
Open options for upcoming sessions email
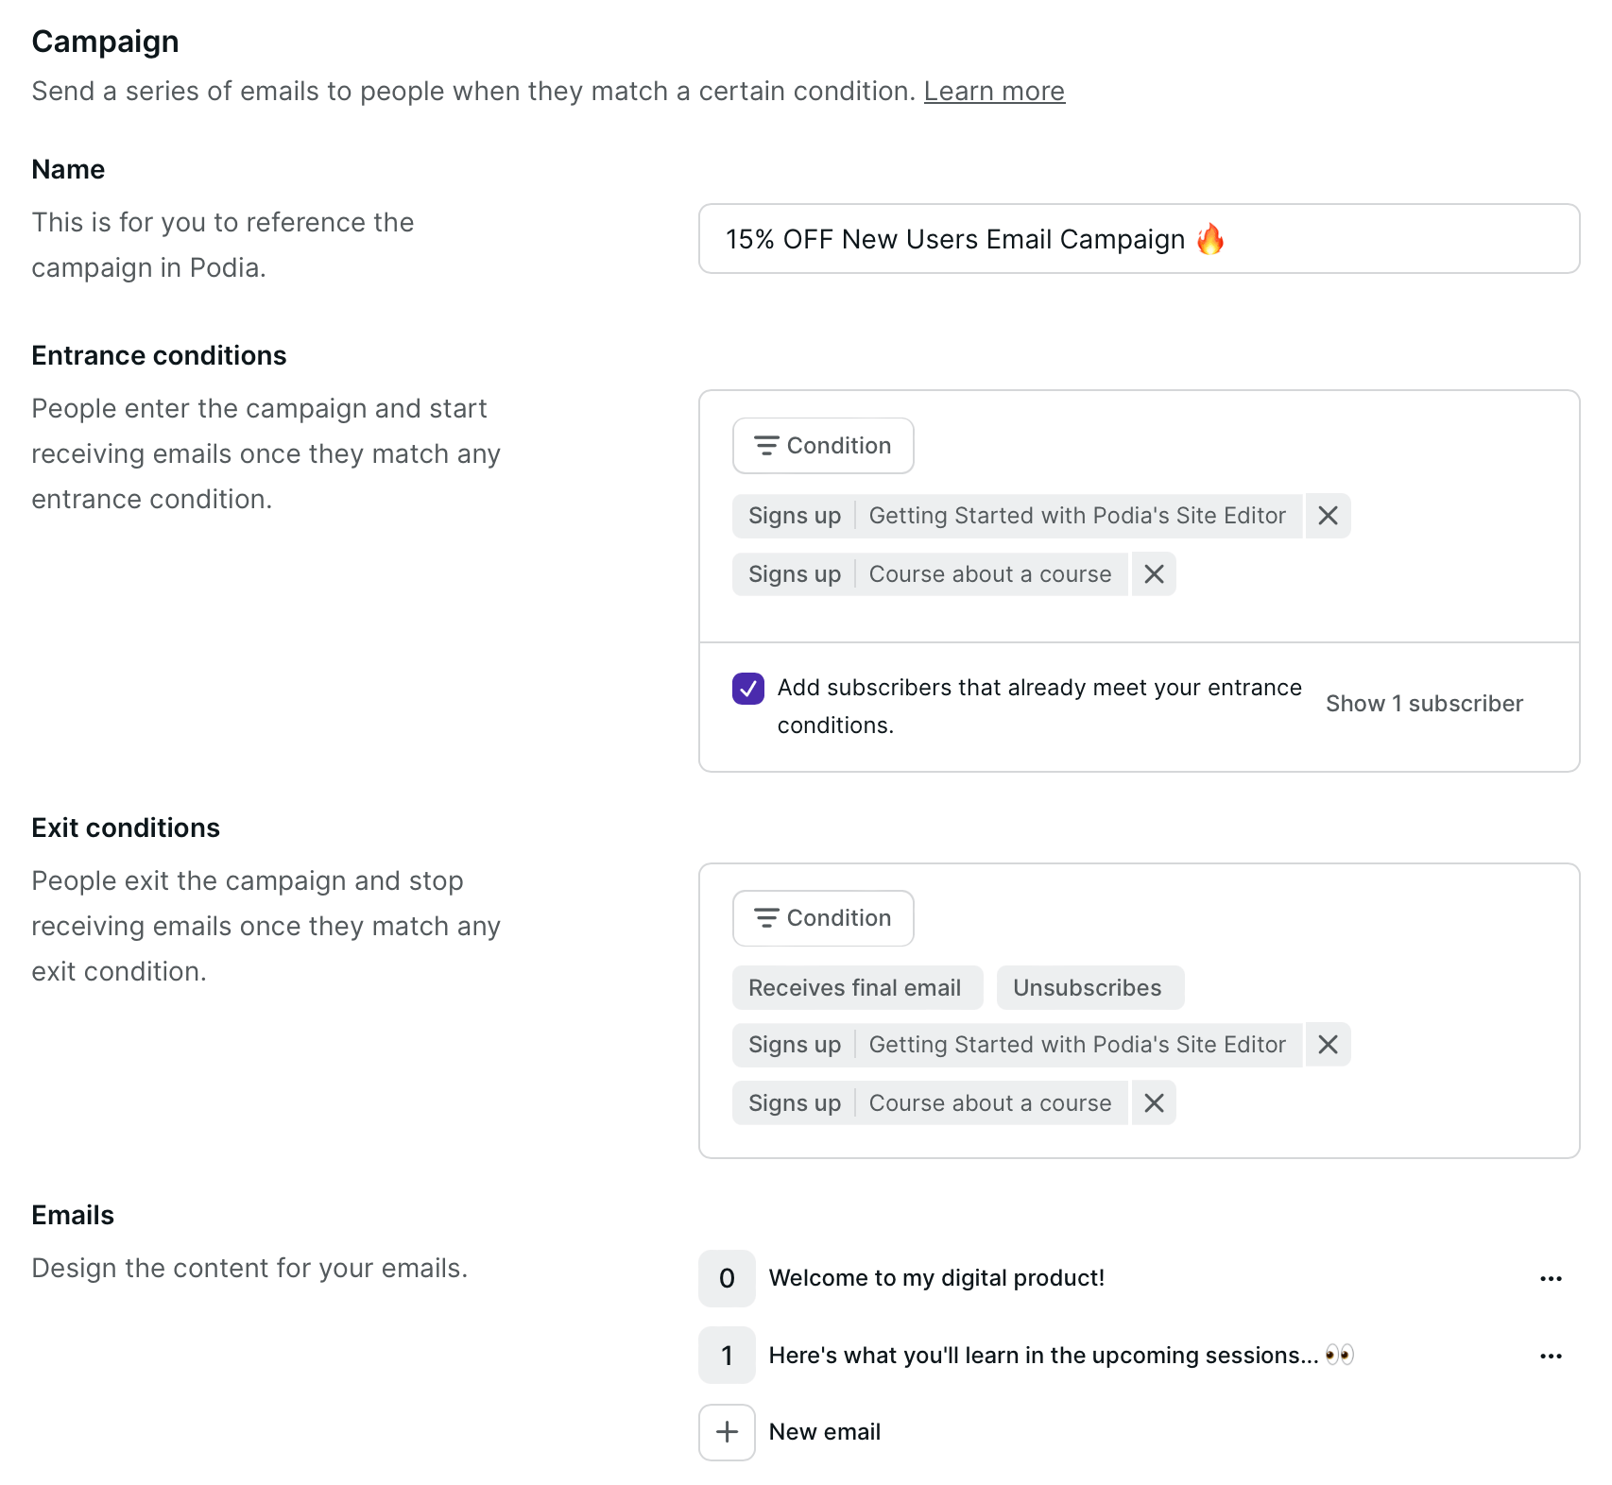(1551, 1357)
